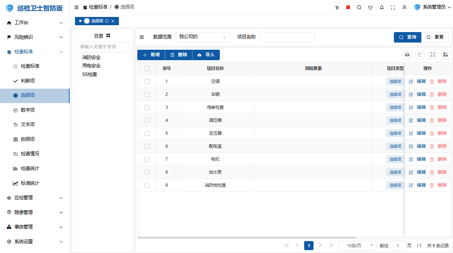Image resolution: width=453 pixels, height=253 pixels.
Task: Expand the 工作台 sidebar menu
Action: (x=35, y=23)
